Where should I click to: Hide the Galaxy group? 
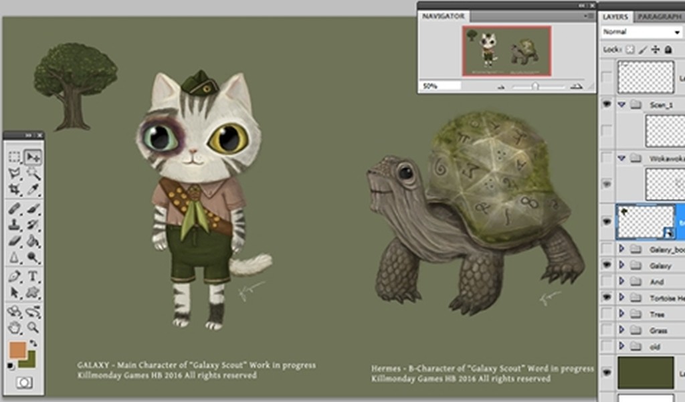pyautogui.click(x=606, y=265)
